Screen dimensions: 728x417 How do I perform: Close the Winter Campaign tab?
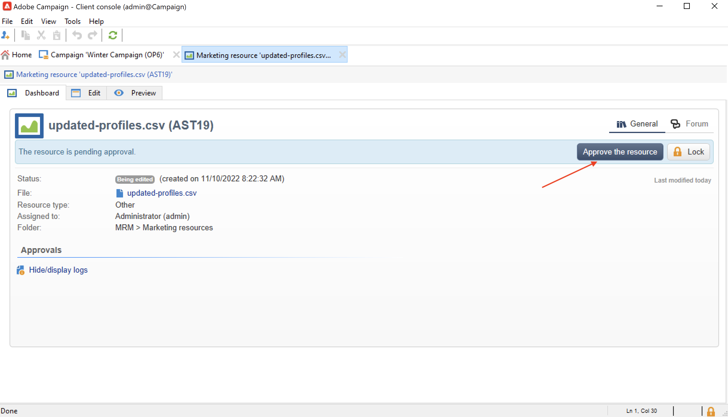[176, 55]
